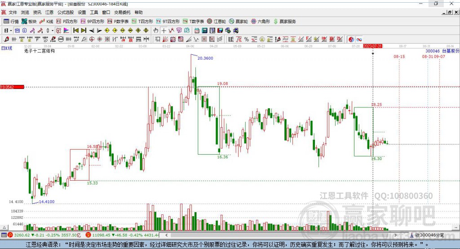Screen dimensions: 460x249
Task: Click the last yellow diamond four-way icon
Action: point(146,30)
